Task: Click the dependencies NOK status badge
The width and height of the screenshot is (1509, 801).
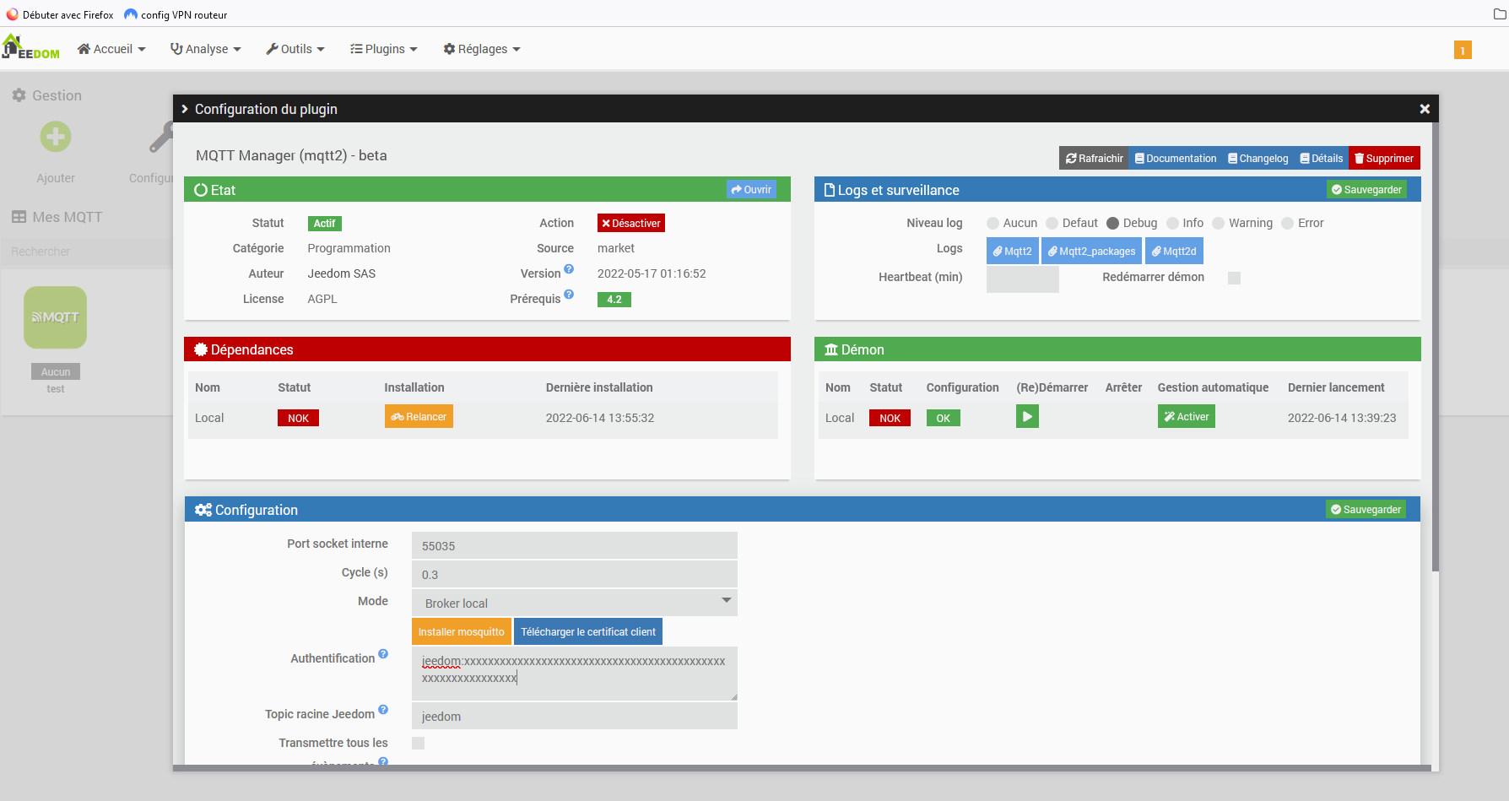Action: [x=298, y=418]
